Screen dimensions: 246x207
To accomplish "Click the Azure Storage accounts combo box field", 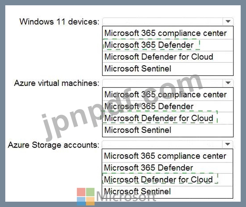I will tap(167, 144).
